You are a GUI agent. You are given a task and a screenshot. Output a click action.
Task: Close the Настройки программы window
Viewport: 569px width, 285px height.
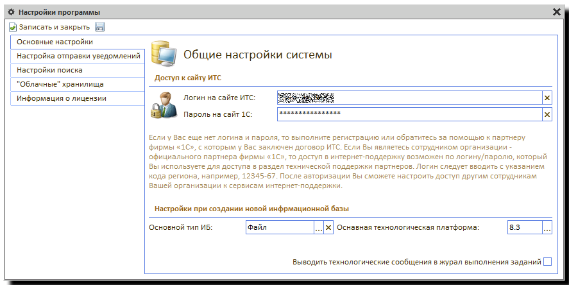click(x=556, y=12)
